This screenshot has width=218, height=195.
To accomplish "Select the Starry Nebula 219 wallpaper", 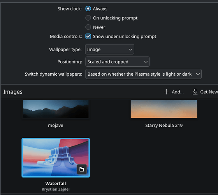I will coord(164,109).
